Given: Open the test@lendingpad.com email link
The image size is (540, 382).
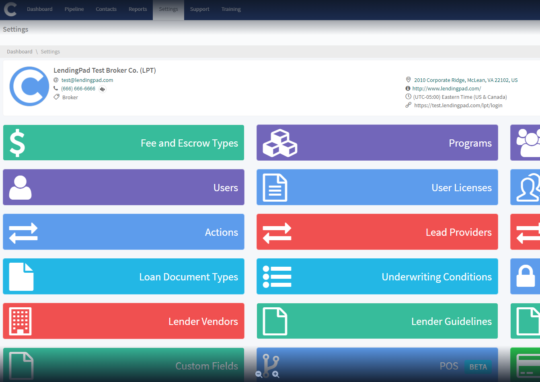Looking at the screenshot, I should tap(87, 80).
